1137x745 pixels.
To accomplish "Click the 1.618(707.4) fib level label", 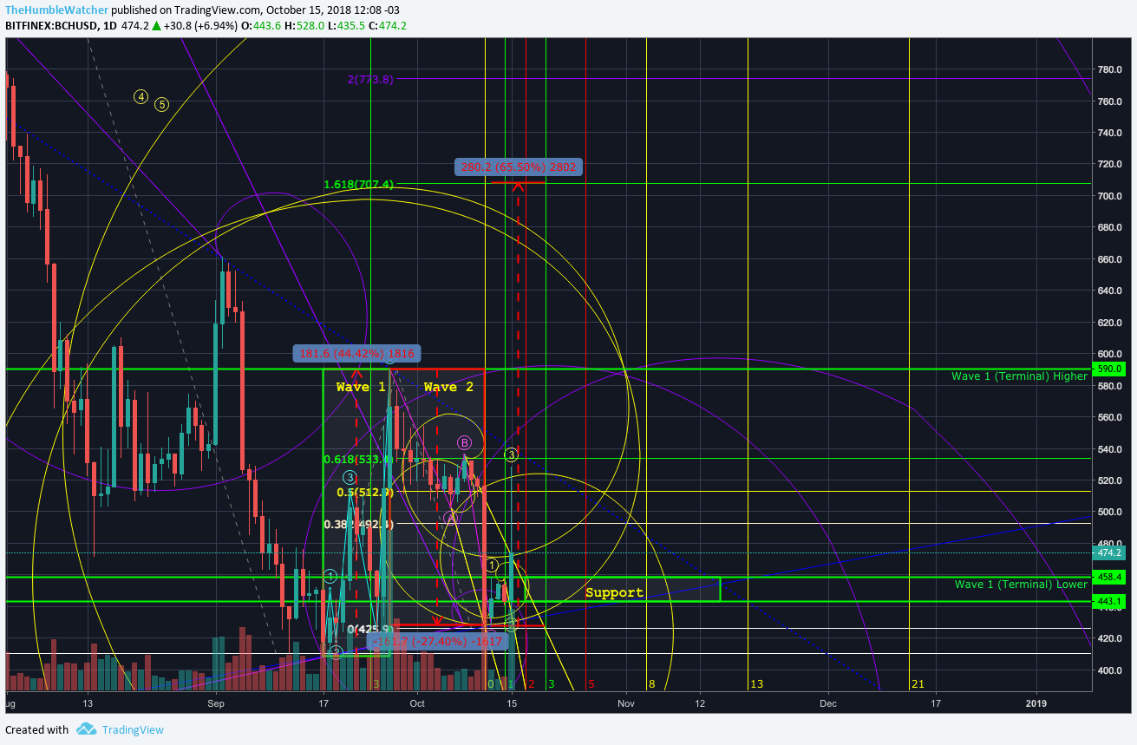I will coord(359,185).
